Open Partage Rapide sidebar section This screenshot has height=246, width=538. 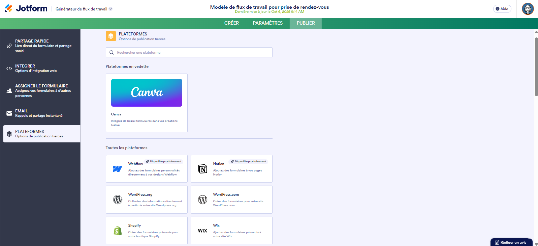pyautogui.click(x=42, y=46)
